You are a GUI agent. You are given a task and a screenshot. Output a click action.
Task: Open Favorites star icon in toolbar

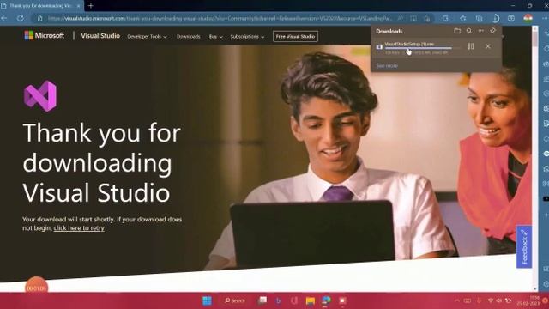[463, 18]
